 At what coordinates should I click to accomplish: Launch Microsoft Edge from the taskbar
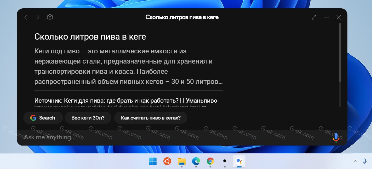click(196, 161)
